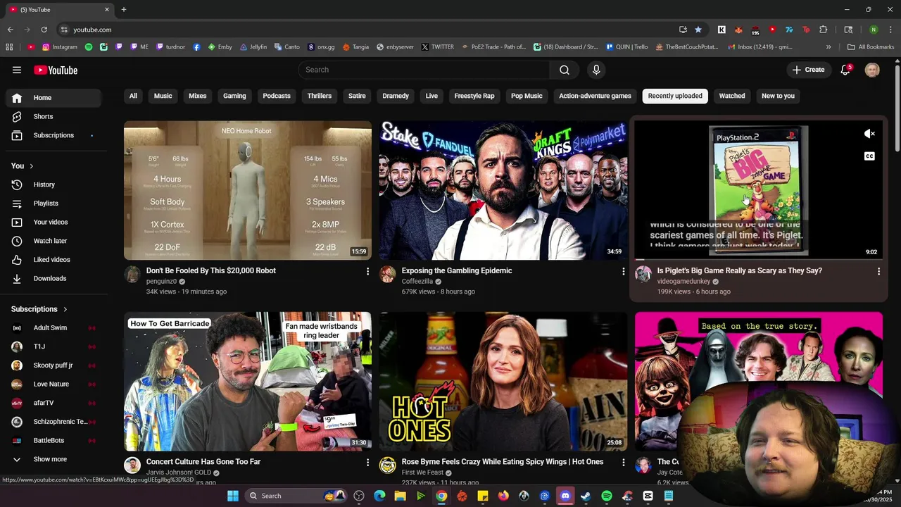Click the YouTube search input field

tap(424, 70)
